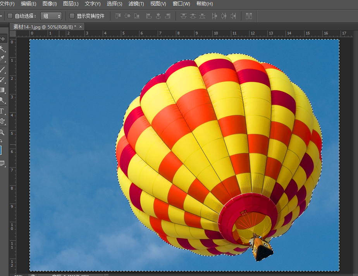
Task: Click Distribute Top Edges icon
Action: tap(184, 16)
